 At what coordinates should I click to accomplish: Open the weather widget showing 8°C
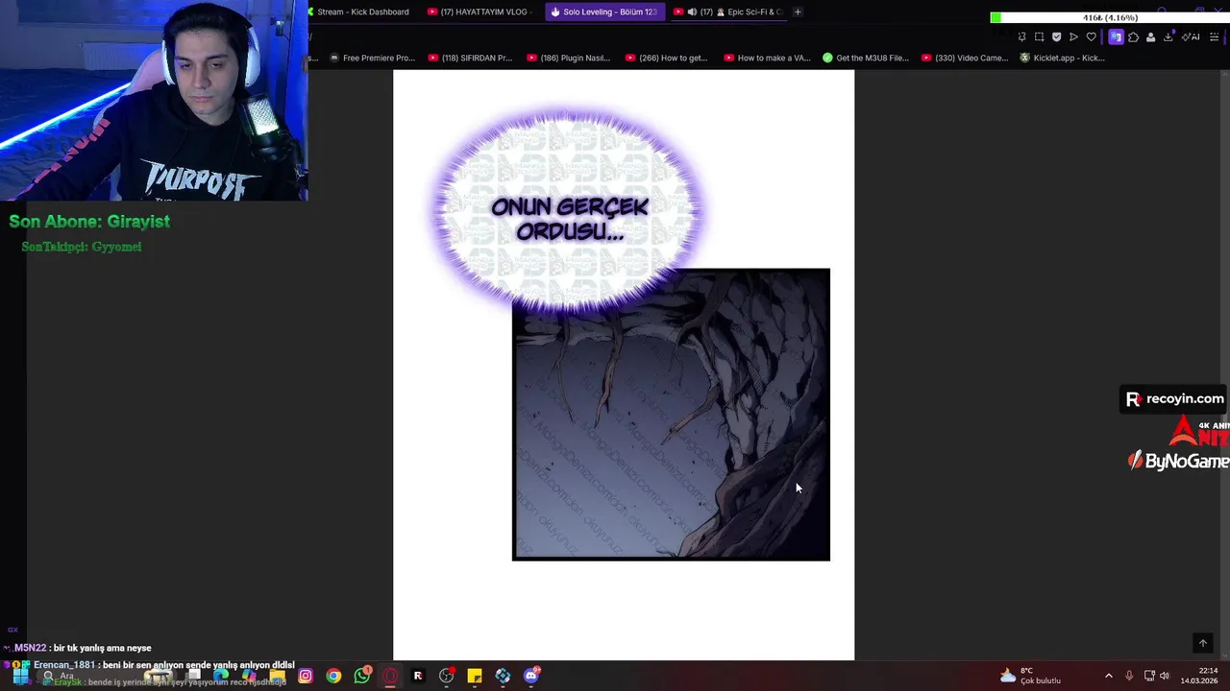pos(1030,676)
